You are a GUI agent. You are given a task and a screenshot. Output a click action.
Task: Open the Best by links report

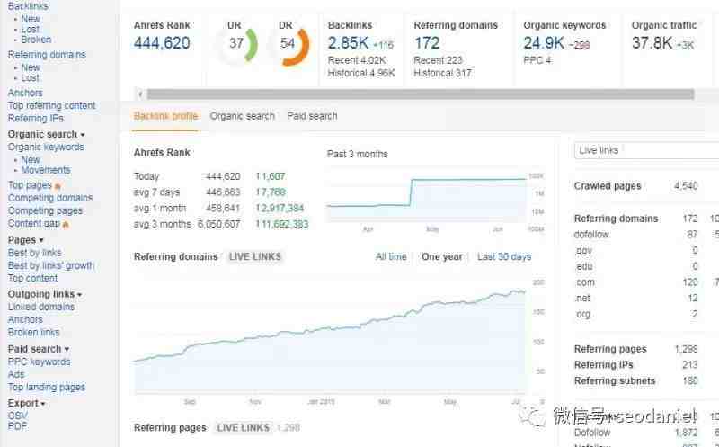coord(35,253)
